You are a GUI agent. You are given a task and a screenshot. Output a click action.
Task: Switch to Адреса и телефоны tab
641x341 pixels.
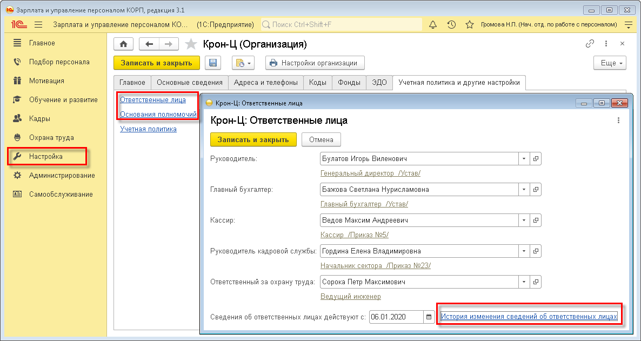[x=266, y=83]
